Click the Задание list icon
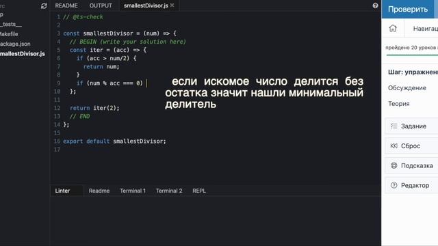The height and width of the screenshot is (246, 438). (x=394, y=126)
